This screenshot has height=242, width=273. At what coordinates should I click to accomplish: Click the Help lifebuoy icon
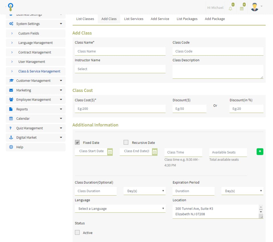tap(11, 147)
